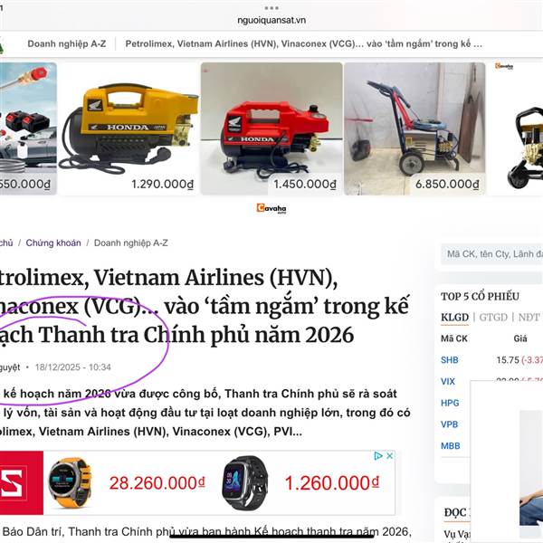The image size is (543, 543).
Task: Switch to the GTGD tab
Action: (493, 318)
